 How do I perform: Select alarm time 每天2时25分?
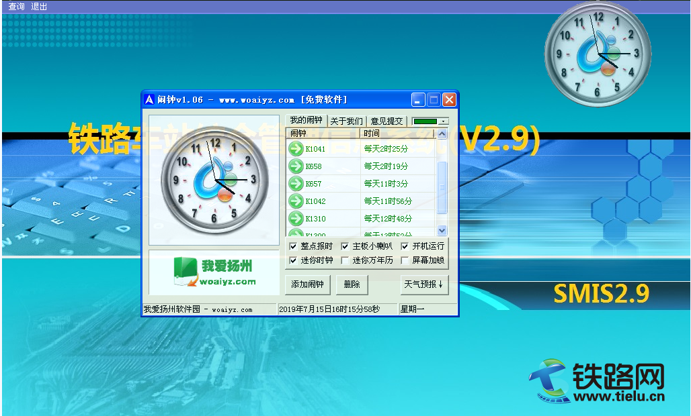(386, 149)
